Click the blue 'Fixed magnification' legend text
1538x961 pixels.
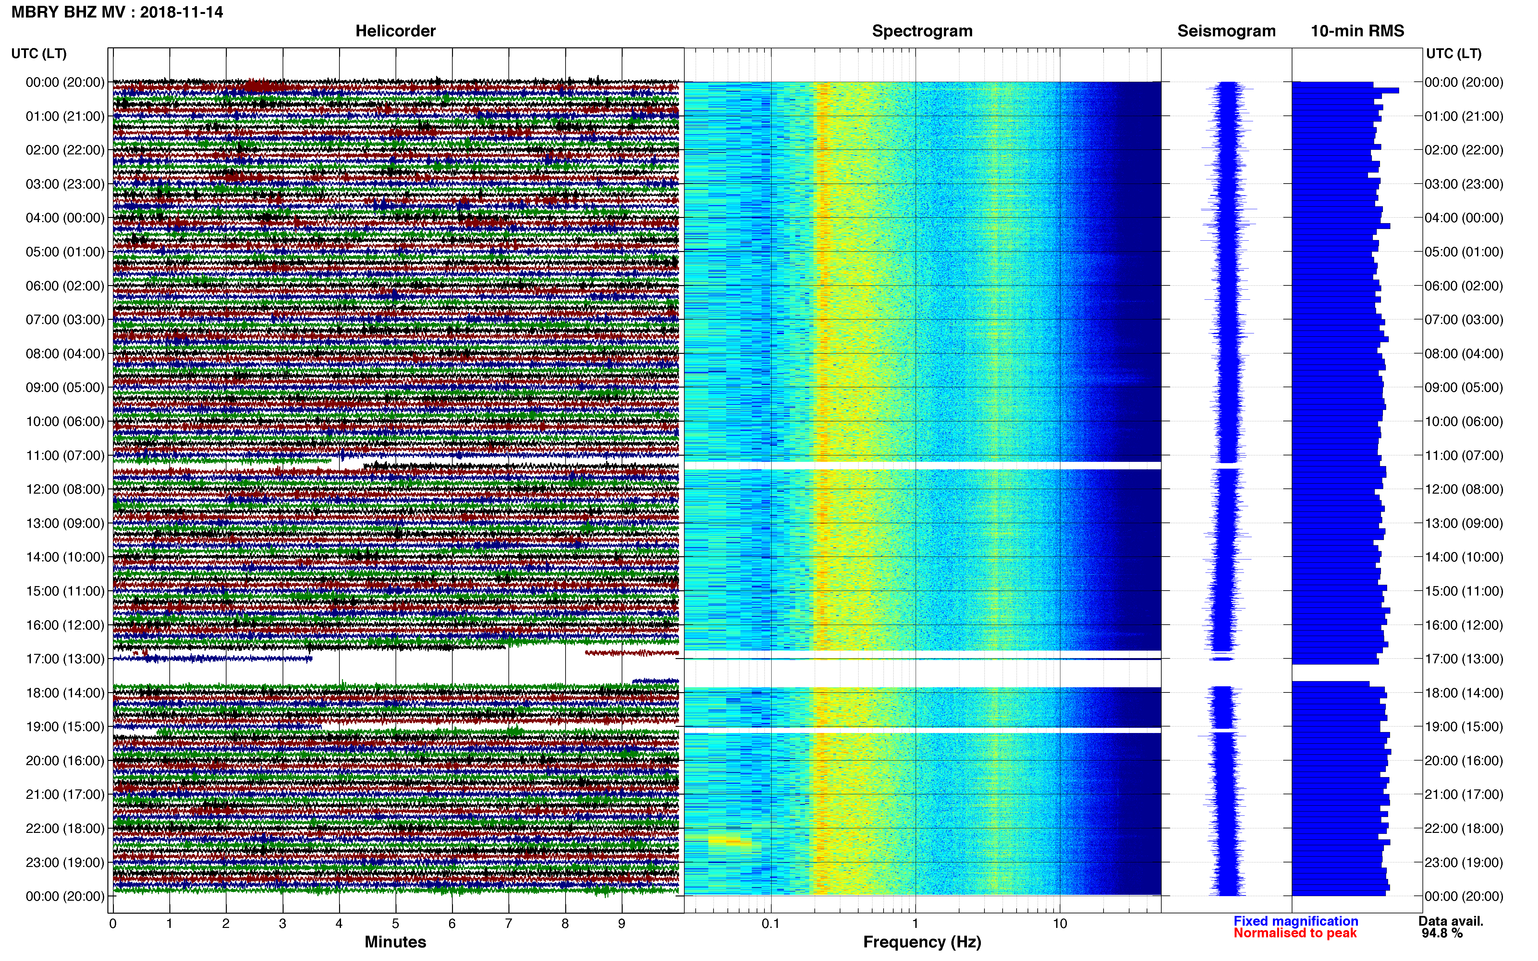click(x=1296, y=921)
